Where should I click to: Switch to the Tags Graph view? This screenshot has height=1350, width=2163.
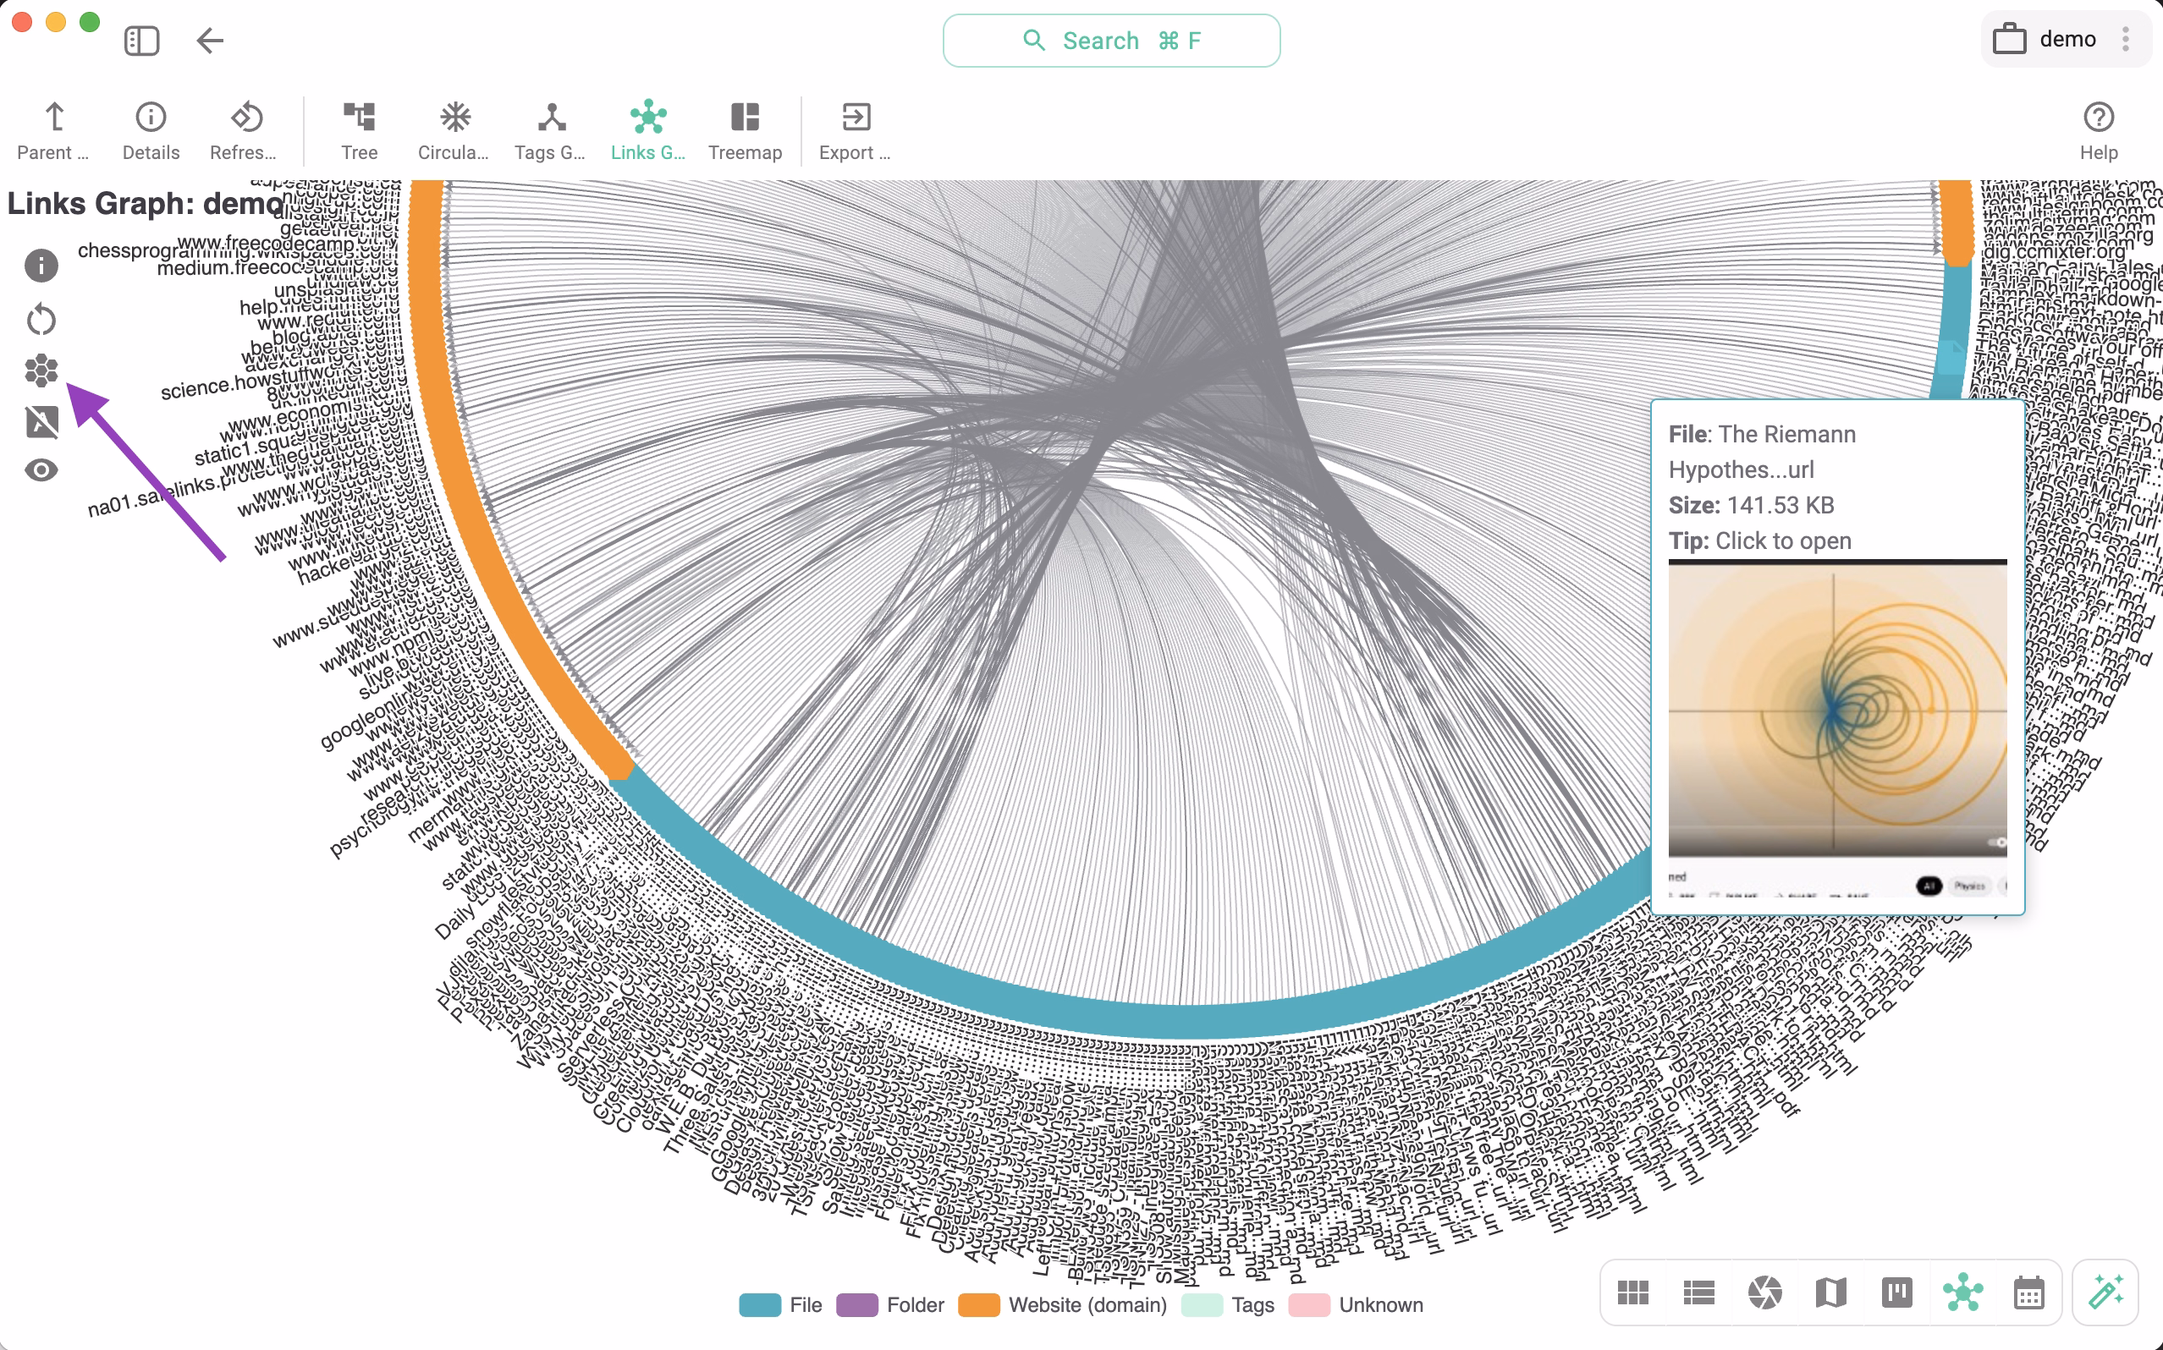point(550,129)
